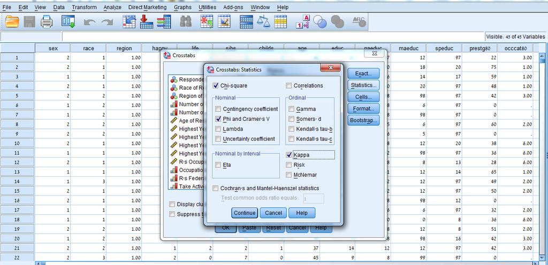Click the prestg80 value 75 cell
Screen dimensions: 548x265
[x=479, y=67]
